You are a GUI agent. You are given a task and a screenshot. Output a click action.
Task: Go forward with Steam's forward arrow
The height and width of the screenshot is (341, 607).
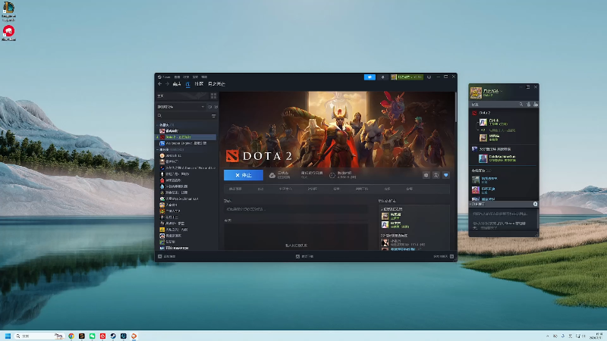(x=167, y=84)
